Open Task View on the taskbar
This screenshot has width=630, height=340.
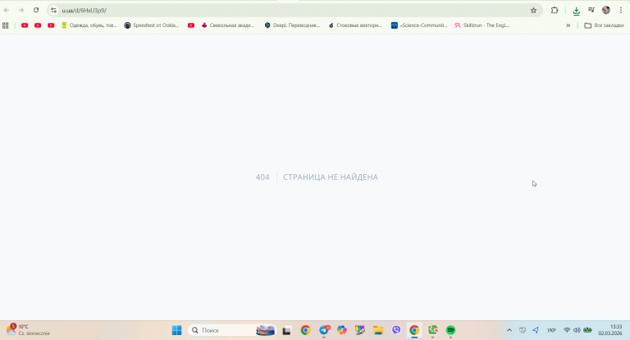(286, 330)
